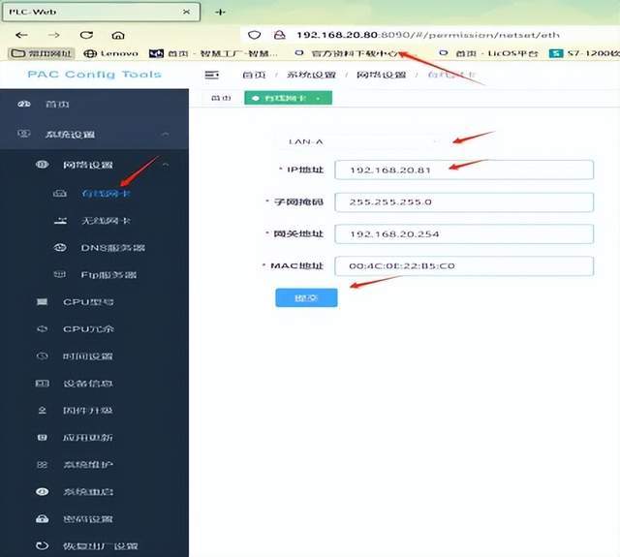Open Ftp服务器 settings in the sidebar
The height and width of the screenshot is (557, 620).
108,275
